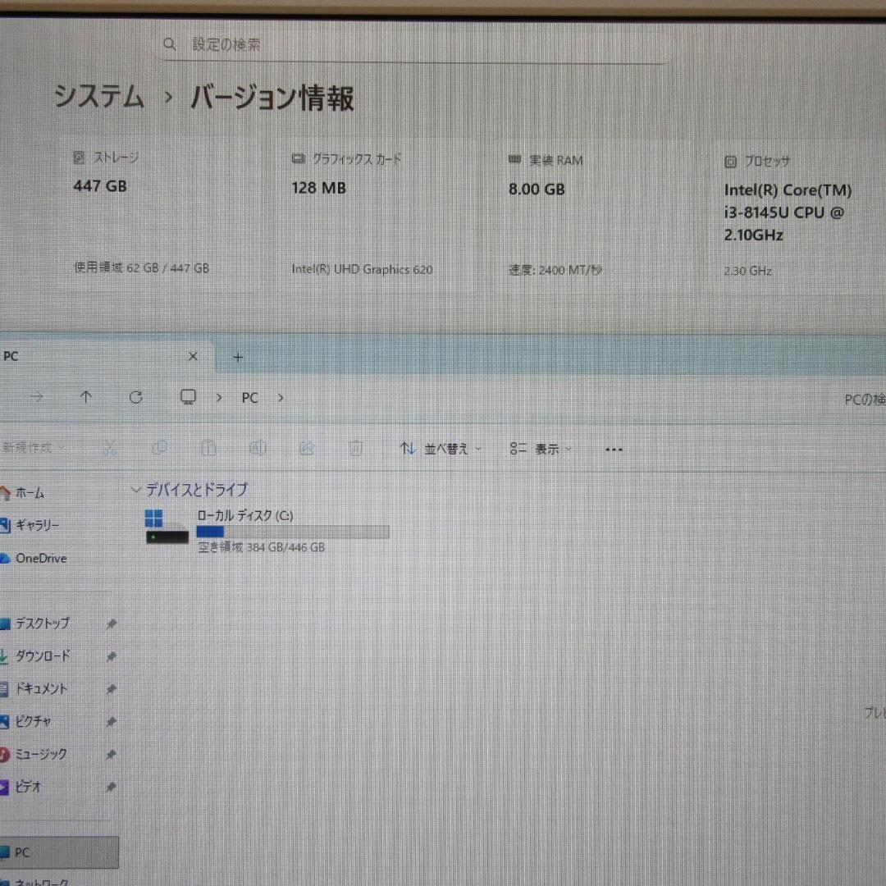Click the Copy icon in the toolbar
Image resolution: width=886 pixels, height=886 pixels.
160,448
